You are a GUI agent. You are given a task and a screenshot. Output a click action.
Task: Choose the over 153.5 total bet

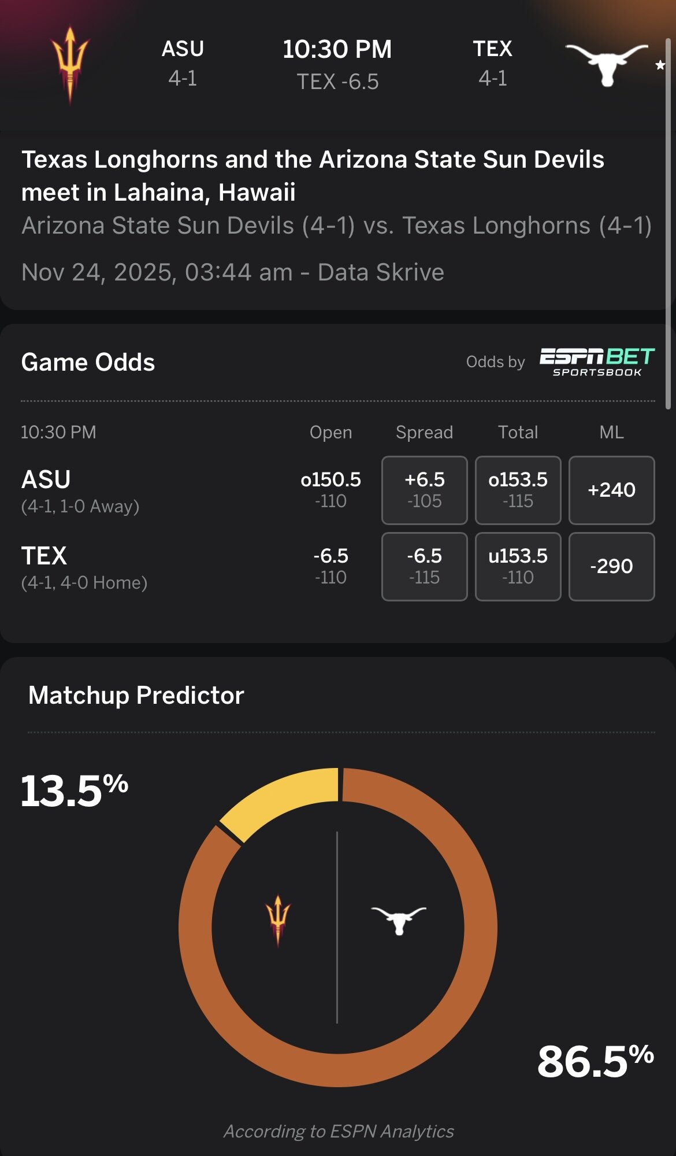point(518,490)
